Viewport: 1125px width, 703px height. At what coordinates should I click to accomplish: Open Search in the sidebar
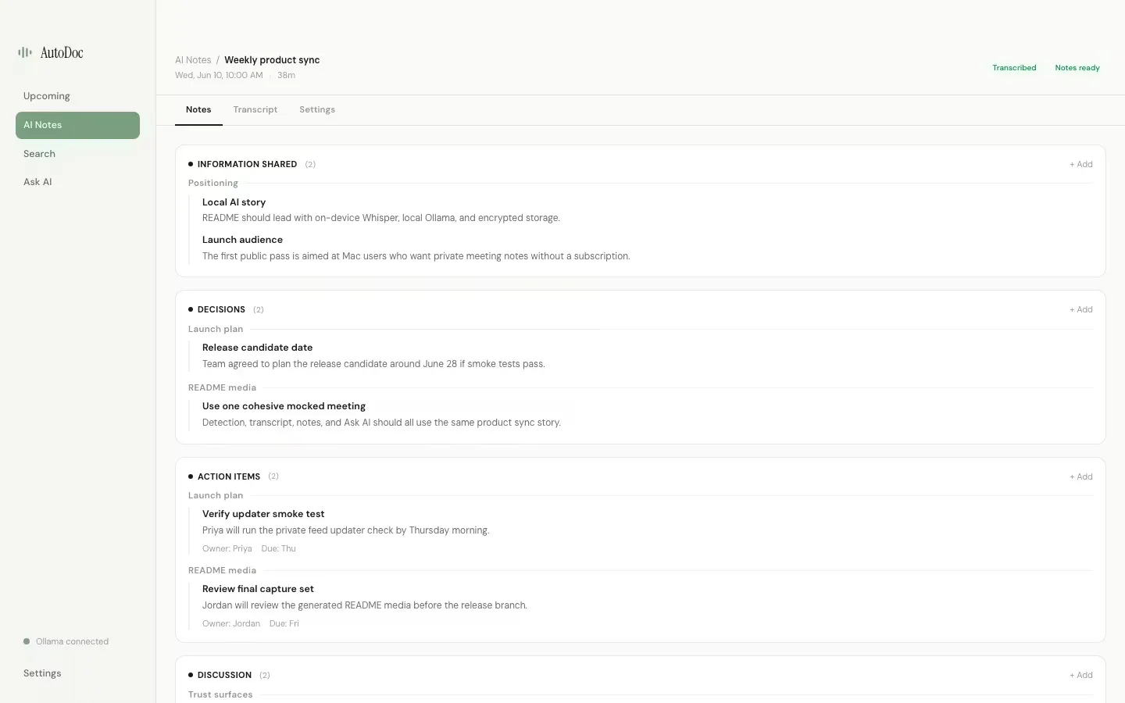tap(77, 154)
